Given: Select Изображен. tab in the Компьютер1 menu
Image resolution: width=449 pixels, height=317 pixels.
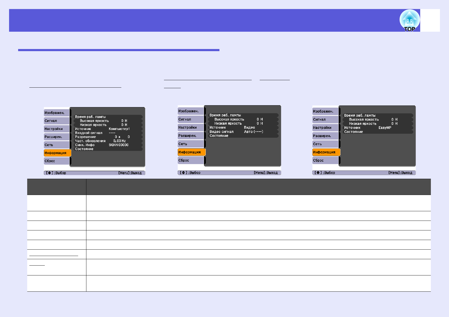Looking at the screenshot, I should pyautogui.click(x=57, y=113).
